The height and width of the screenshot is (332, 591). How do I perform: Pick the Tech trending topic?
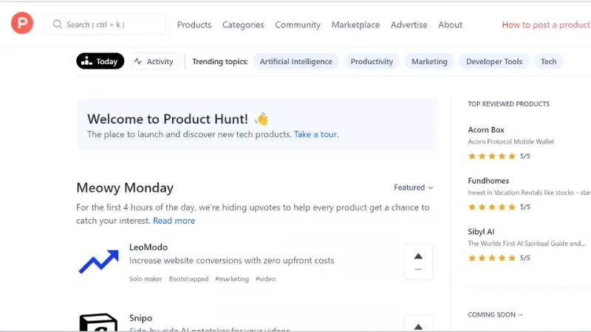[548, 61]
